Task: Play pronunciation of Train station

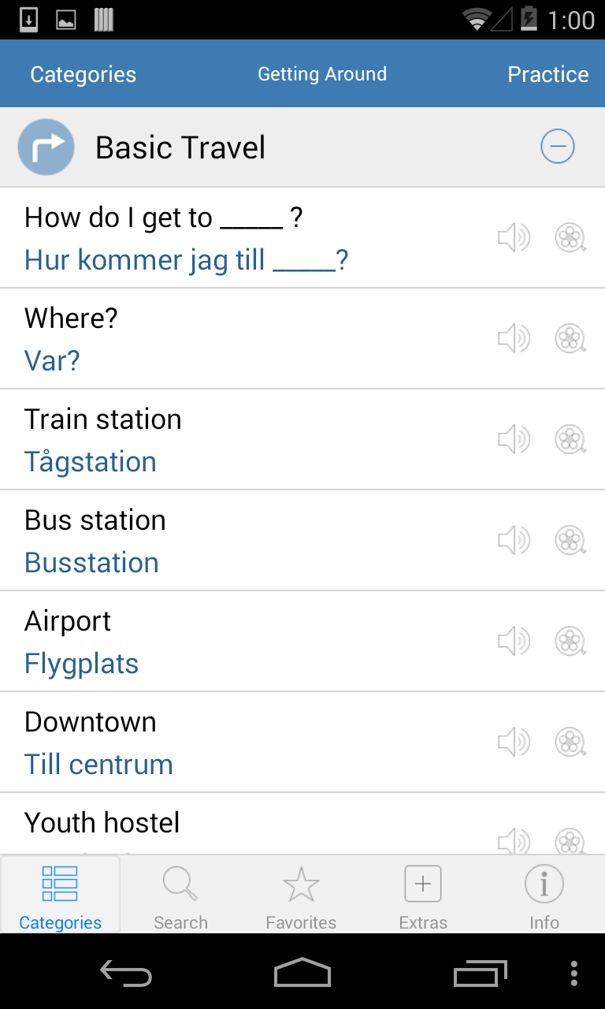Action: [514, 439]
